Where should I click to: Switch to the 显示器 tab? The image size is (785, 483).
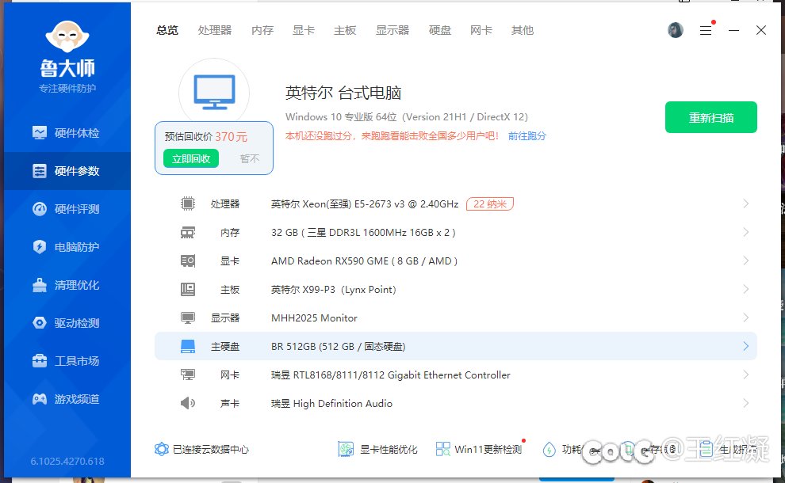(x=392, y=31)
